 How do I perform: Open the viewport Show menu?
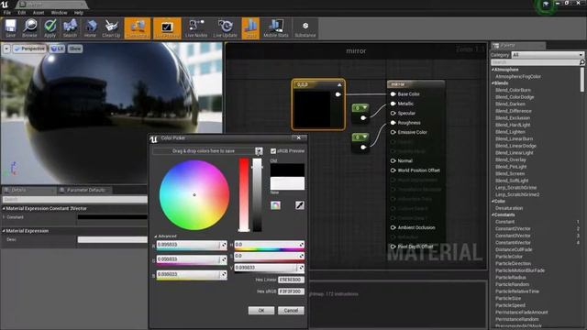click(x=75, y=49)
